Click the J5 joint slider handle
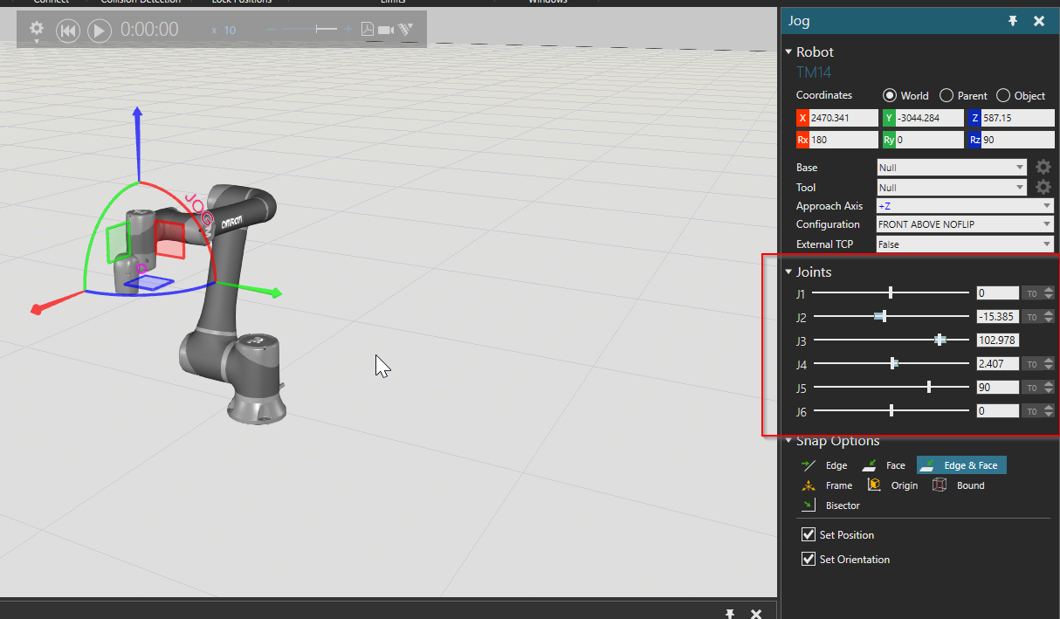1060x619 pixels. click(x=929, y=387)
